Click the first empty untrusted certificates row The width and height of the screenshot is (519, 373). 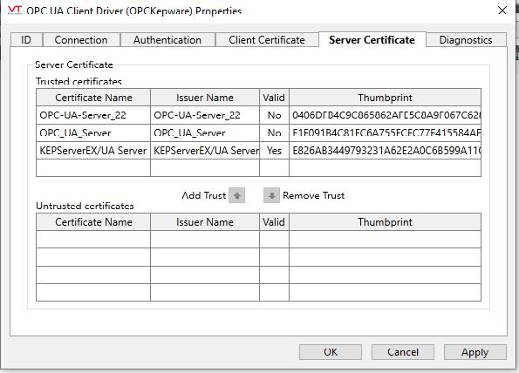[258, 240]
